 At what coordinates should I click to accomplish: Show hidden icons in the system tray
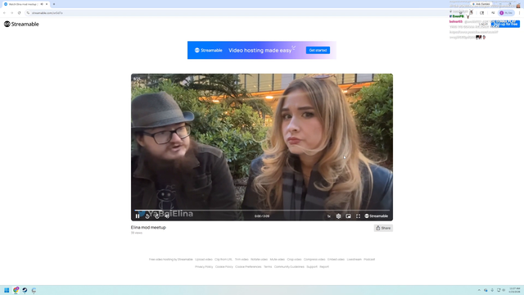tap(479, 290)
